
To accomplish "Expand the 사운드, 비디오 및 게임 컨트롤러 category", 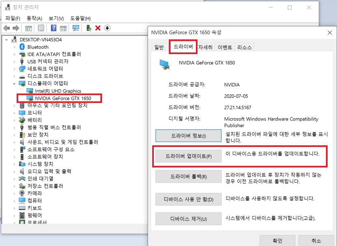I will point(14,142).
